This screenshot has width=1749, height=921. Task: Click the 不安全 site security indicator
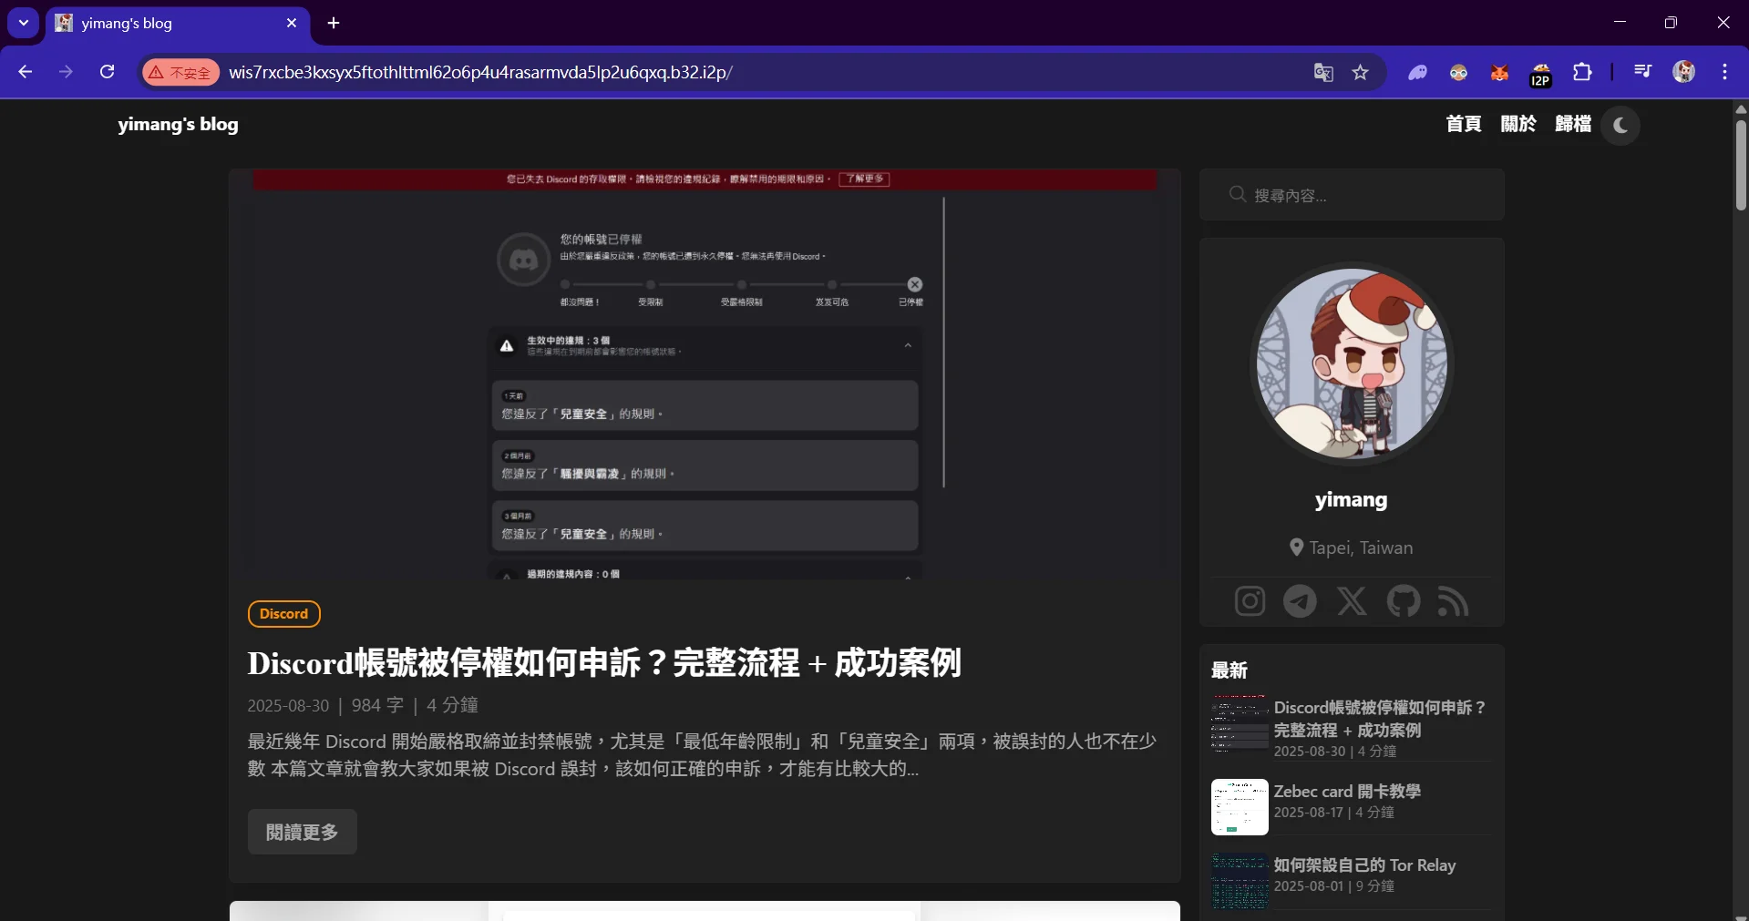(x=180, y=73)
